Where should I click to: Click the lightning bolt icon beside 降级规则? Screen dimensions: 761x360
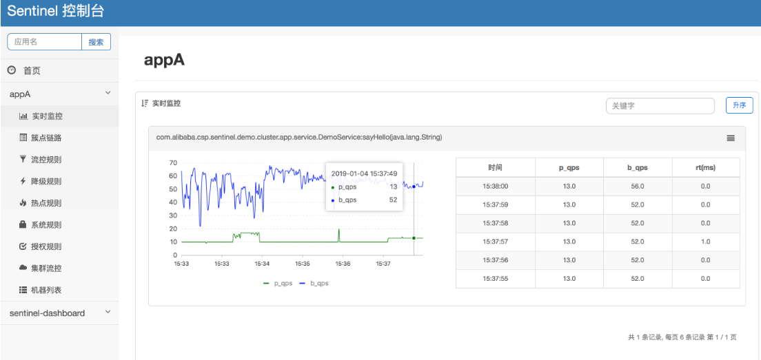pyautogui.click(x=23, y=181)
